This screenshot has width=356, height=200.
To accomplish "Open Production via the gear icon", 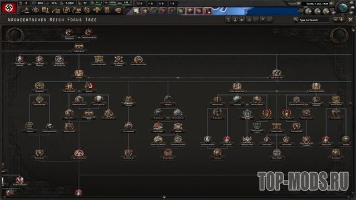I will [x=87, y=11].
